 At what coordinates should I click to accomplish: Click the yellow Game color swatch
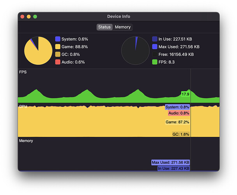pyautogui.click(x=58, y=46)
